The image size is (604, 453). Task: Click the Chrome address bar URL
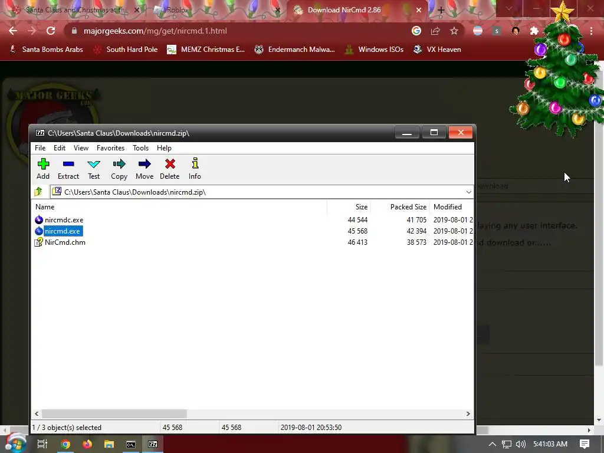pyautogui.click(x=155, y=31)
